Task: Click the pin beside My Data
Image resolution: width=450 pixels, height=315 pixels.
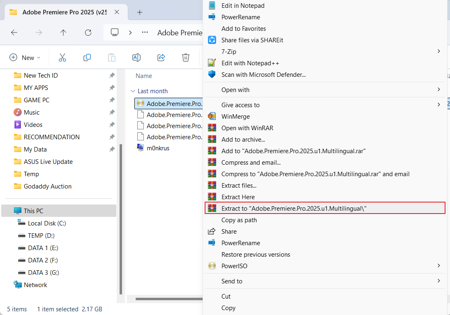Action: pyautogui.click(x=112, y=149)
